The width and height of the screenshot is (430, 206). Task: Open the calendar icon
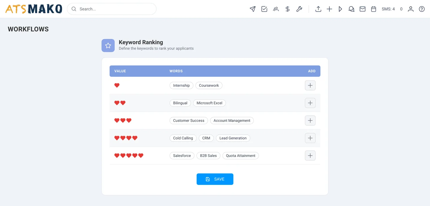click(374, 9)
